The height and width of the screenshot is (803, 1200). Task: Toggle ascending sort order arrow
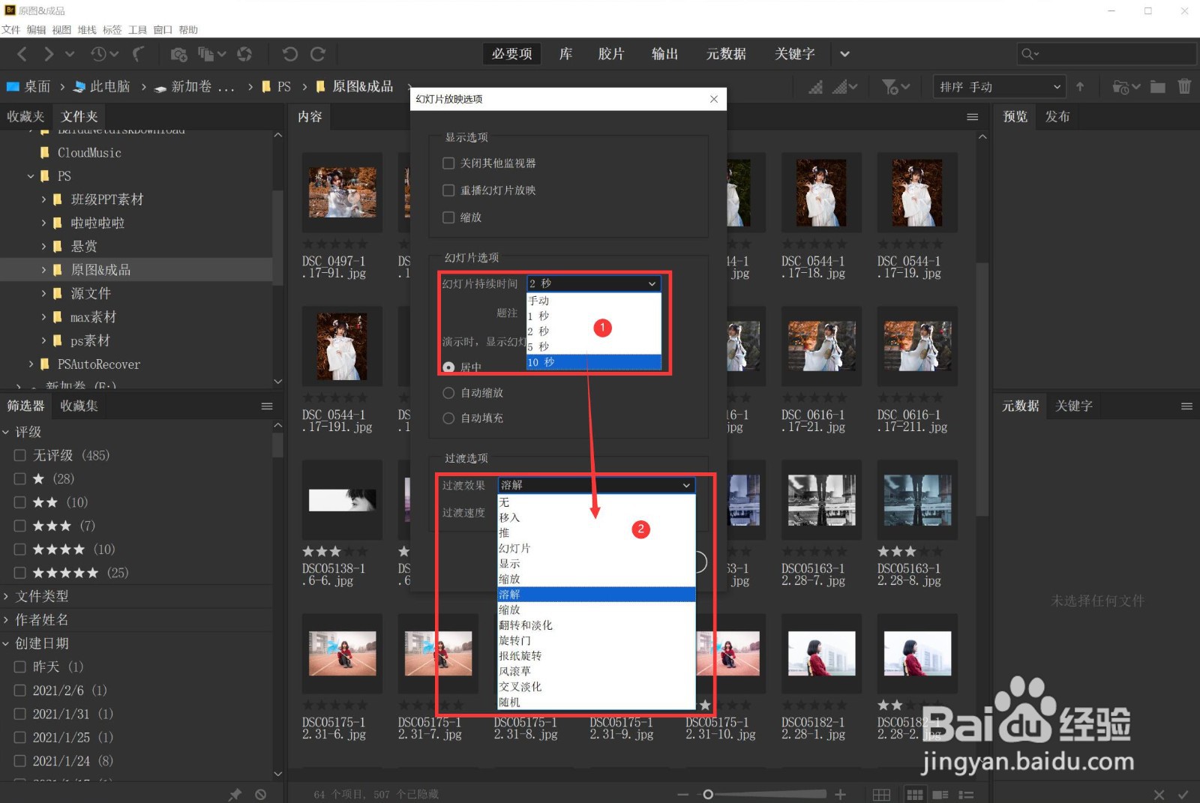[x=1080, y=87]
